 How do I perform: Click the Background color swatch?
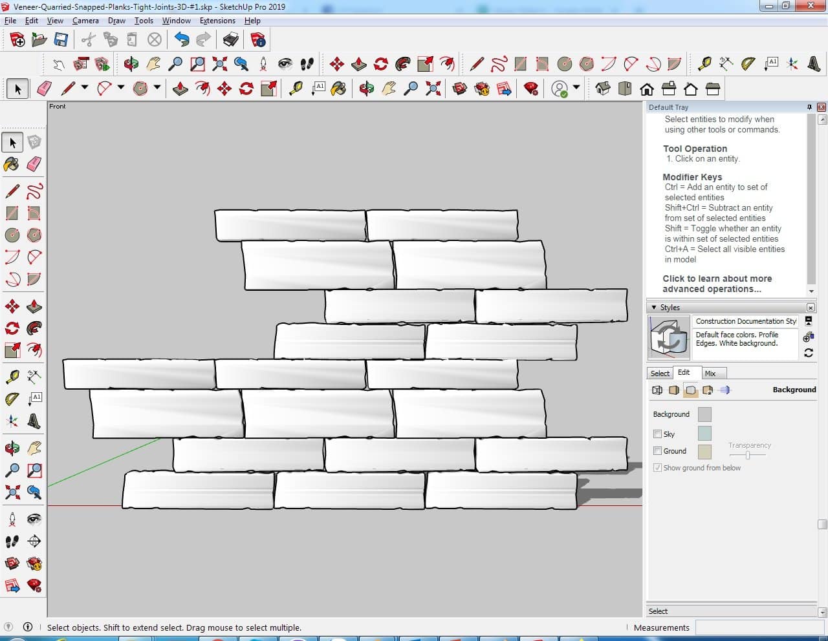[x=704, y=414]
